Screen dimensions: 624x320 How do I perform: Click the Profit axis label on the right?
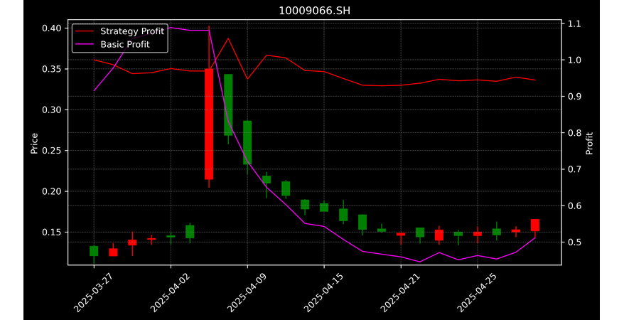click(589, 144)
